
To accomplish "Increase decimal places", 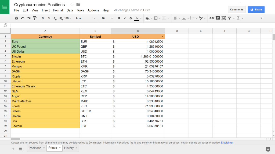I will 61,18.
